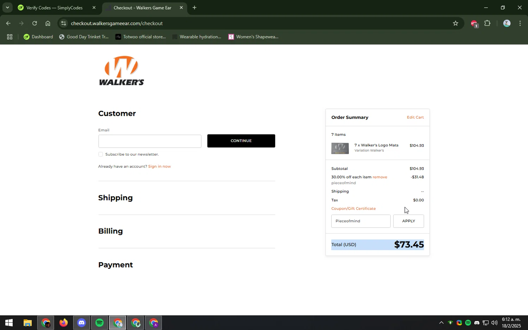Open Discord tray icon
Viewport: 528px width, 330px height.
coord(477,323)
